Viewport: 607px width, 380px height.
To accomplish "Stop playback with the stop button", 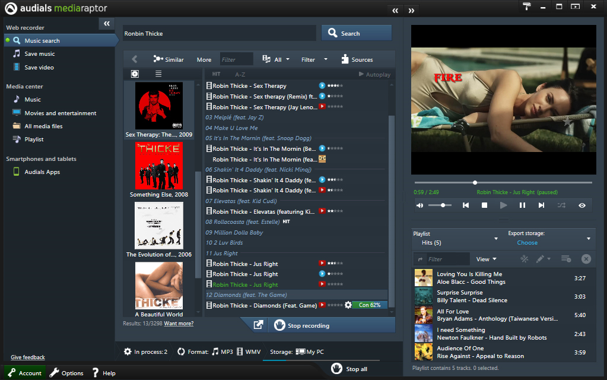I will 484,205.
